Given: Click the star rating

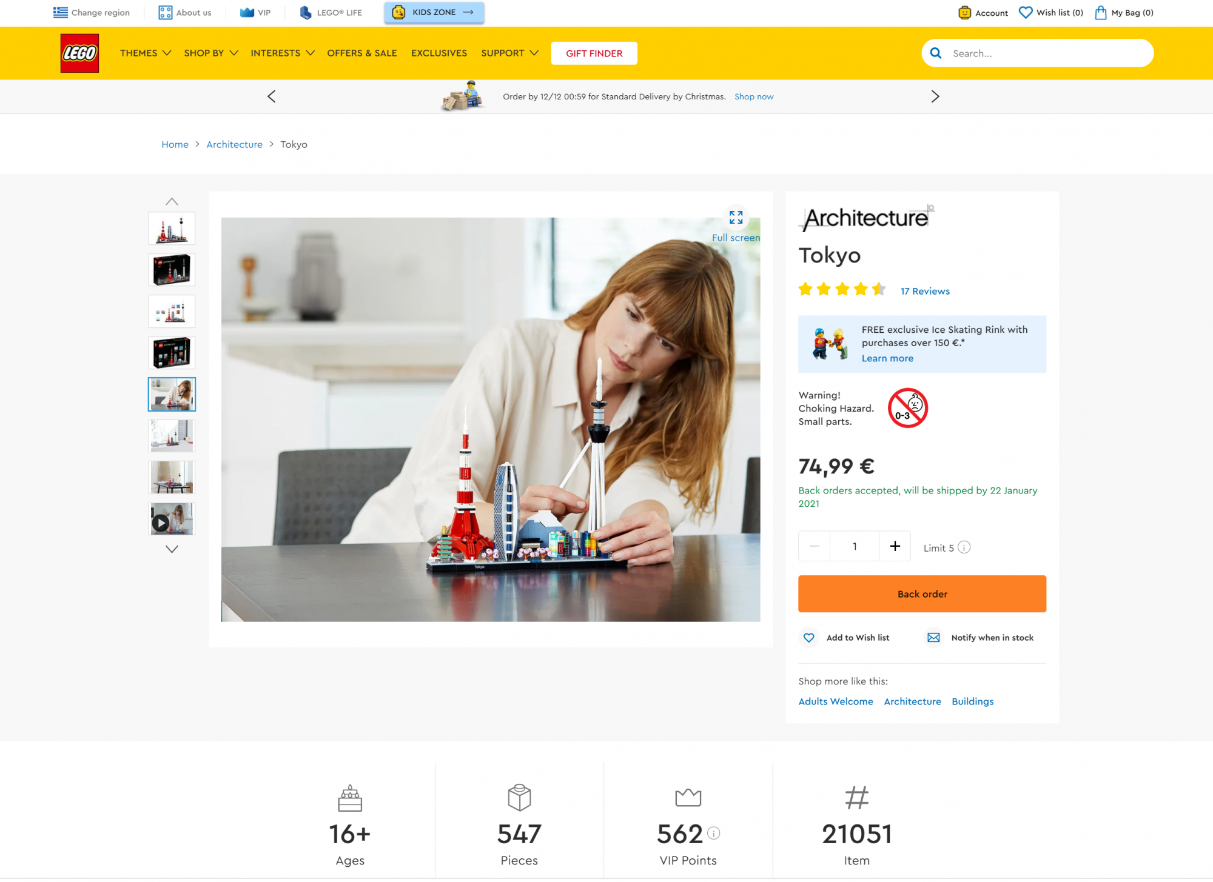Looking at the screenshot, I should [842, 290].
